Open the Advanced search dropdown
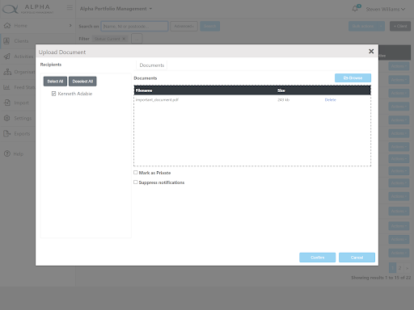 point(184,26)
